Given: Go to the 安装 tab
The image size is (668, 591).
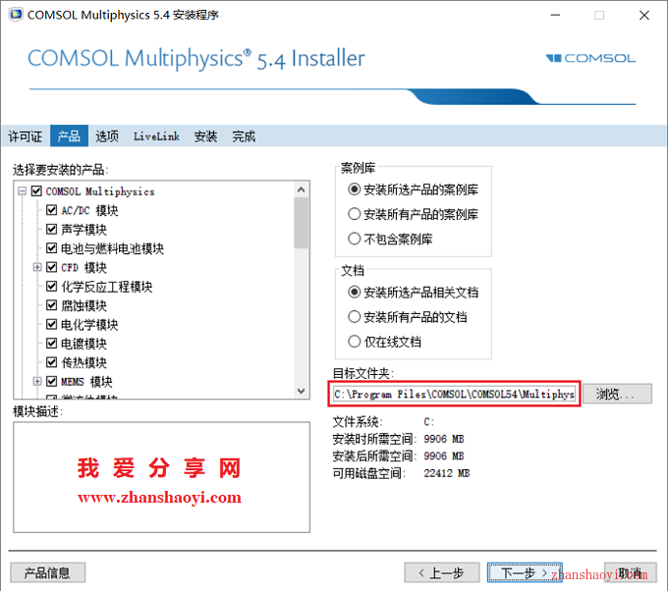Looking at the screenshot, I should click(x=205, y=136).
